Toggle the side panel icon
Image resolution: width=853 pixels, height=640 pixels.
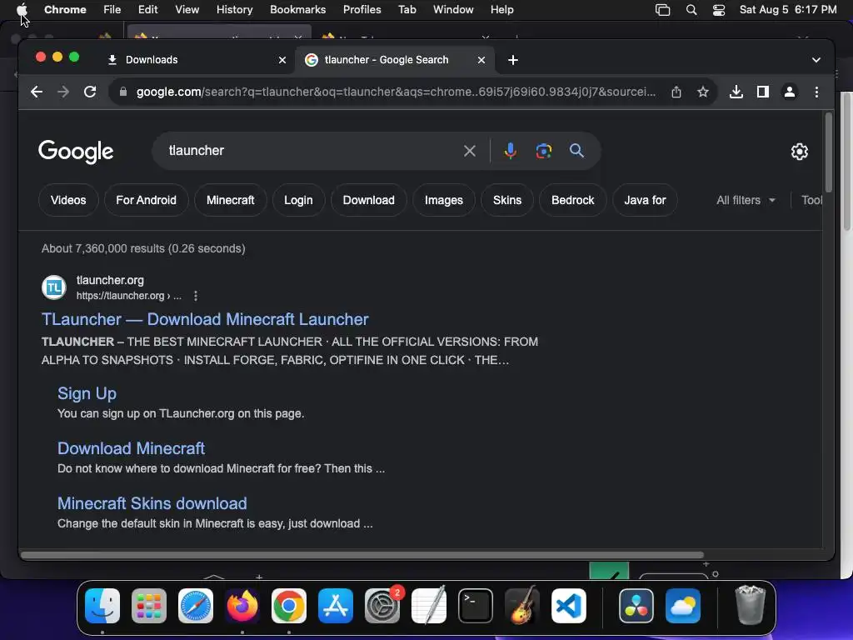point(763,92)
